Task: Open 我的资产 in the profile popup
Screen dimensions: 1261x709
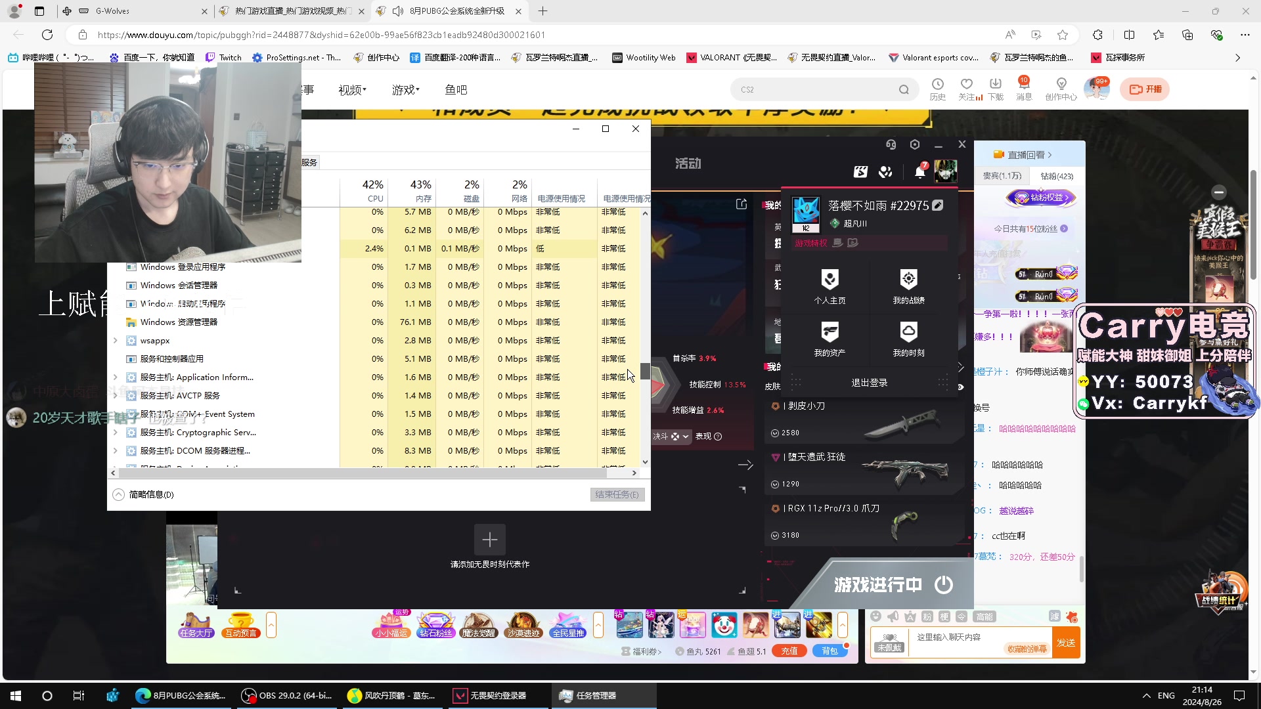Action: point(830,339)
